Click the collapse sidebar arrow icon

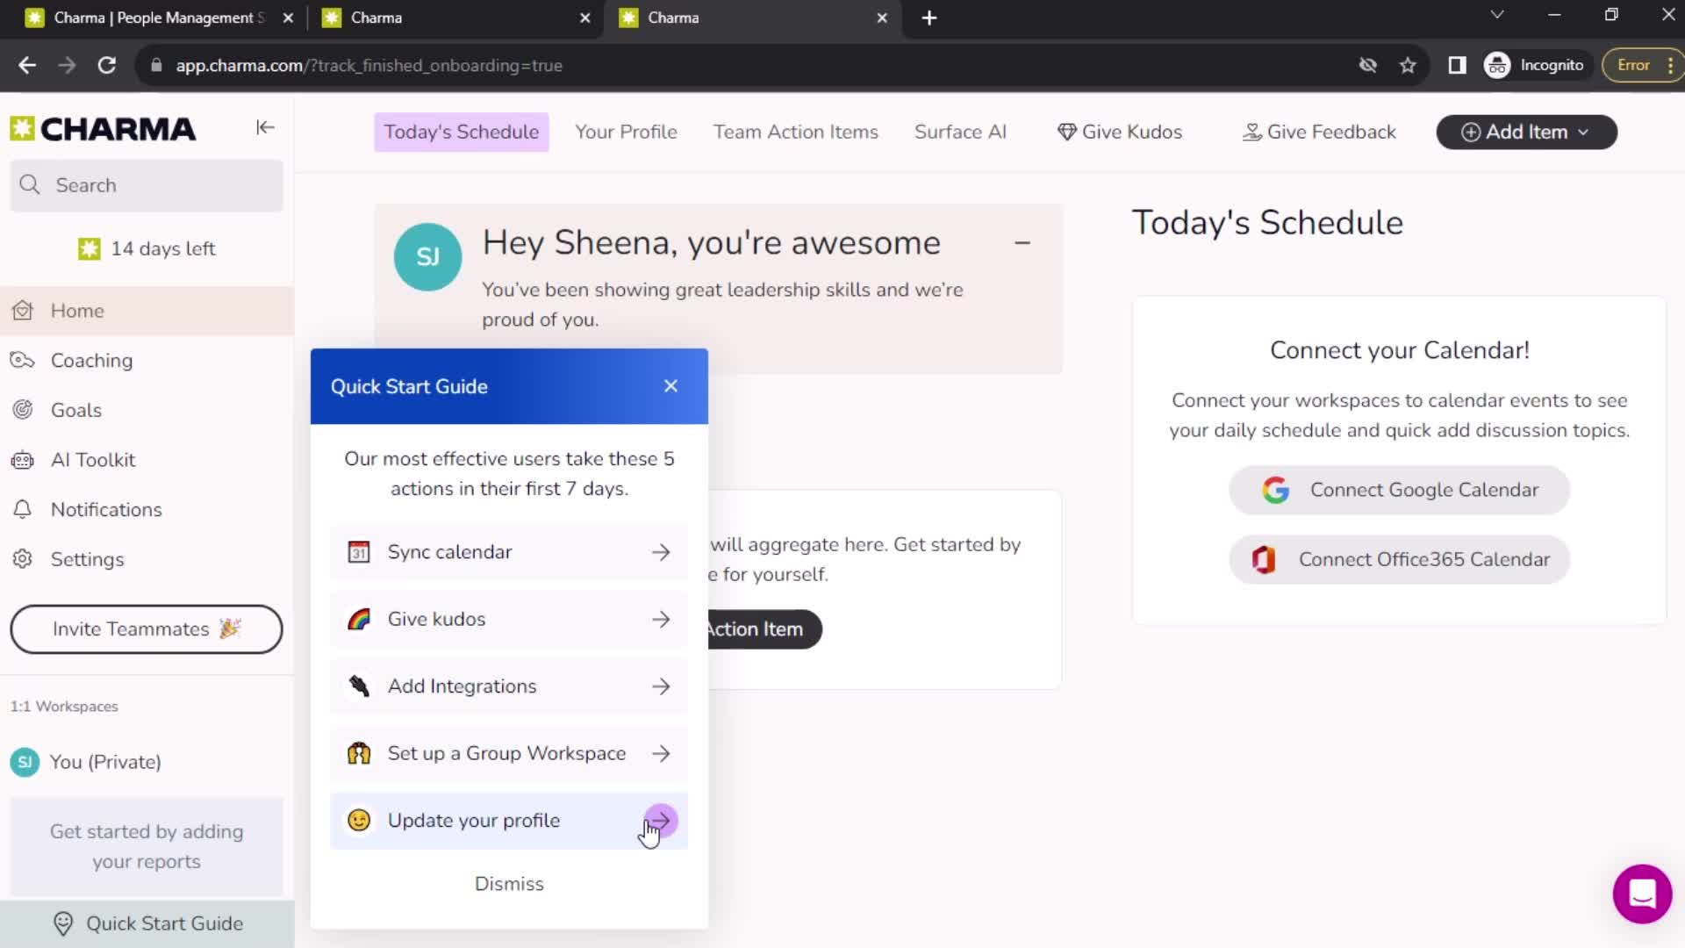click(265, 127)
